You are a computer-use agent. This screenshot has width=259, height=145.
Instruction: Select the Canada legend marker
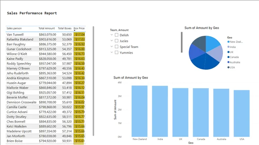pos(228,57)
